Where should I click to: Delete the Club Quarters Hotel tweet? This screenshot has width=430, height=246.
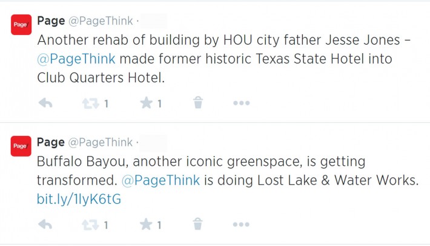coord(198,103)
